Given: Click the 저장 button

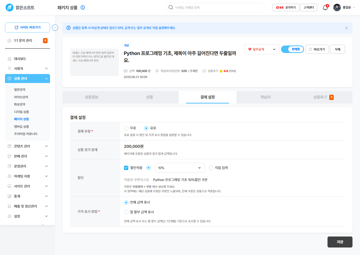Looking at the screenshot, I should pyautogui.click(x=340, y=242).
